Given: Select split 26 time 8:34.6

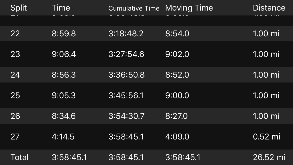Looking at the screenshot, I should [64, 116].
